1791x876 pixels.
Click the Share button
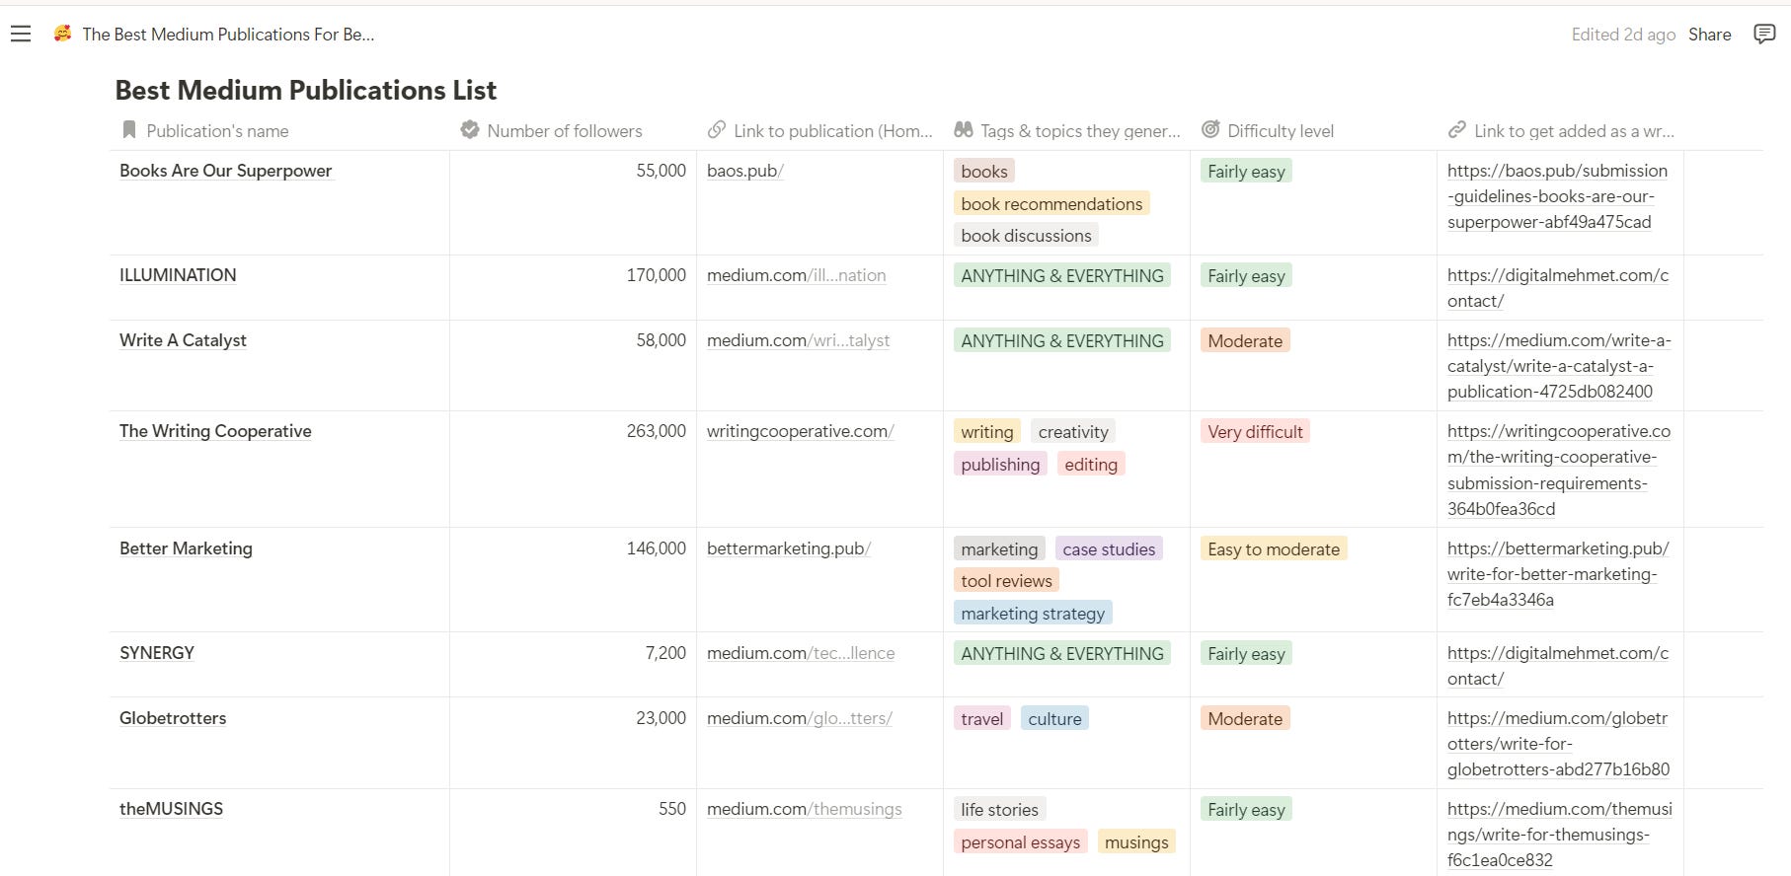pos(1709,35)
